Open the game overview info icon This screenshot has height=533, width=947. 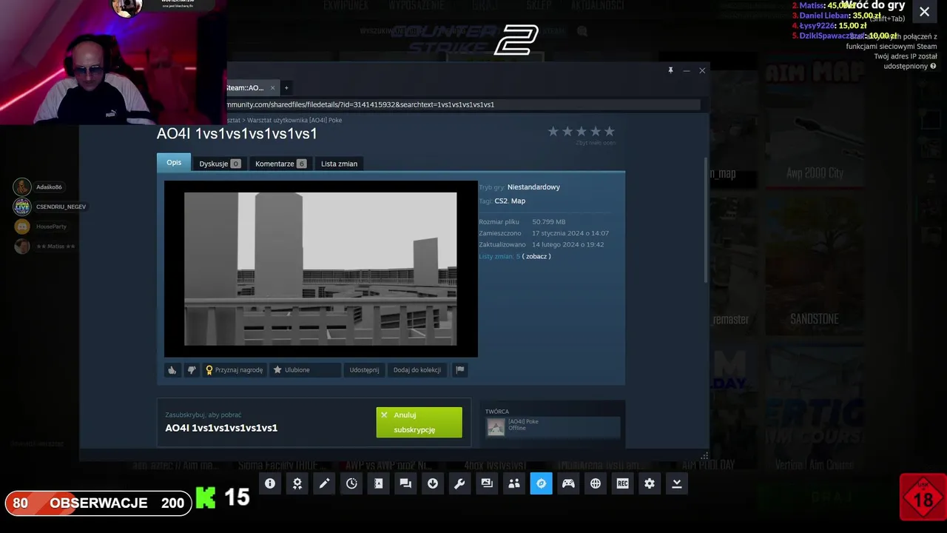coord(270,483)
